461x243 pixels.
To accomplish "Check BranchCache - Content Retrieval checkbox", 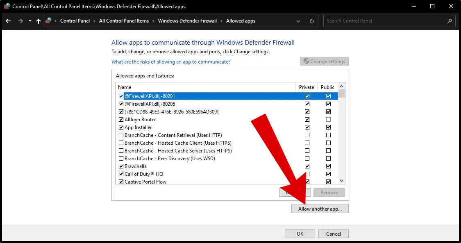I will [121, 135].
